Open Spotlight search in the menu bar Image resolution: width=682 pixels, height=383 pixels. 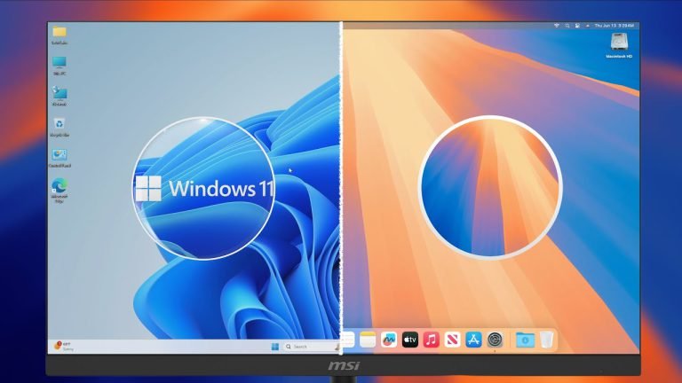(x=567, y=26)
